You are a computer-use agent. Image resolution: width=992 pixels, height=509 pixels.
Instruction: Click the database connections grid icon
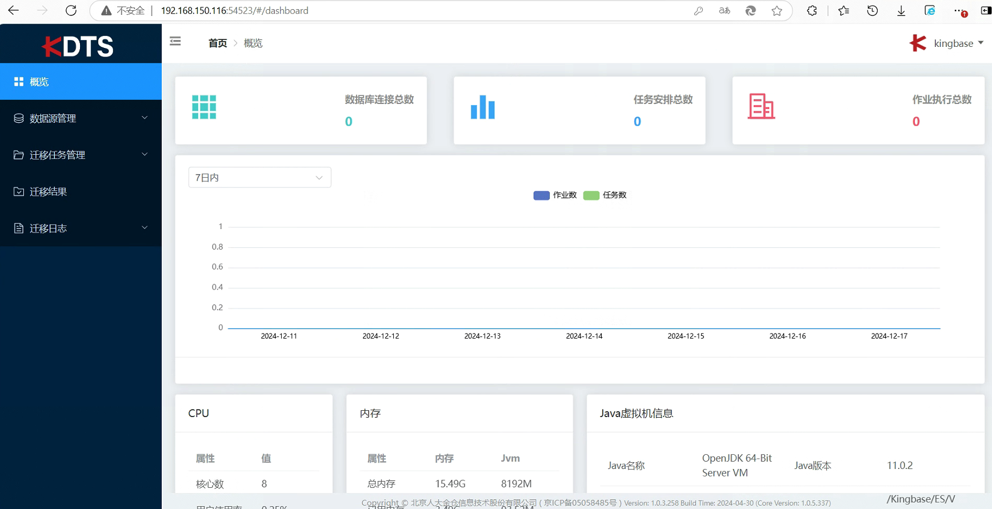pos(204,107)
